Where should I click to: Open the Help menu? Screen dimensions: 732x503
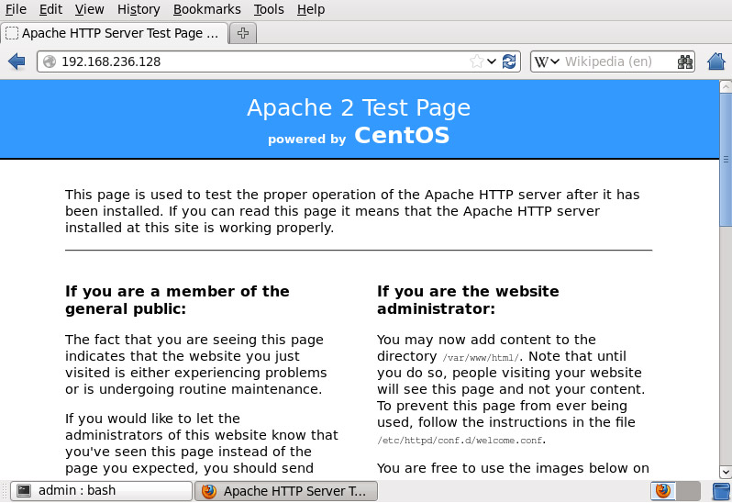click(x=310, y=9)
